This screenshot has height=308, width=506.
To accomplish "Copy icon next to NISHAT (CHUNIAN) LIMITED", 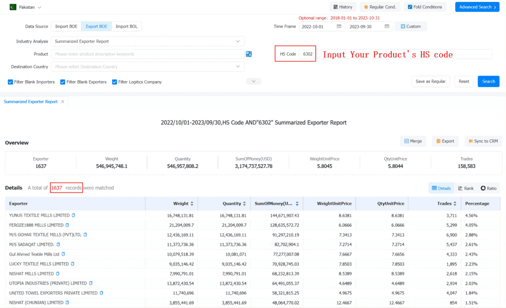I will (67, 302).
